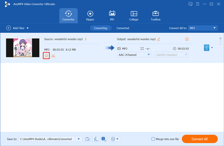
Task: Move the file item up
Action: (x=220, y=42)
